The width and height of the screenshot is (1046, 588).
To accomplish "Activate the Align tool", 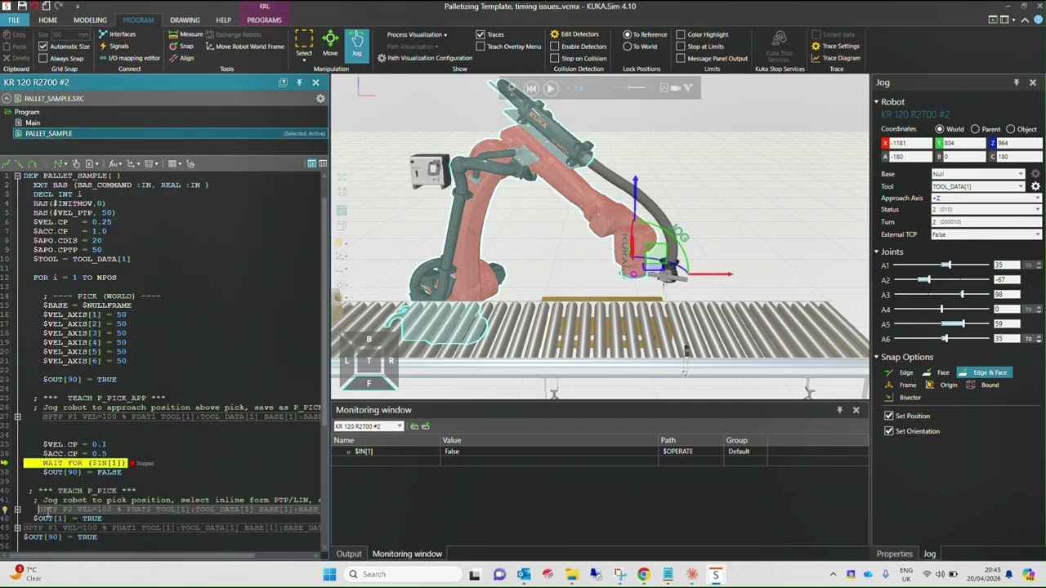I will (181, 58).
